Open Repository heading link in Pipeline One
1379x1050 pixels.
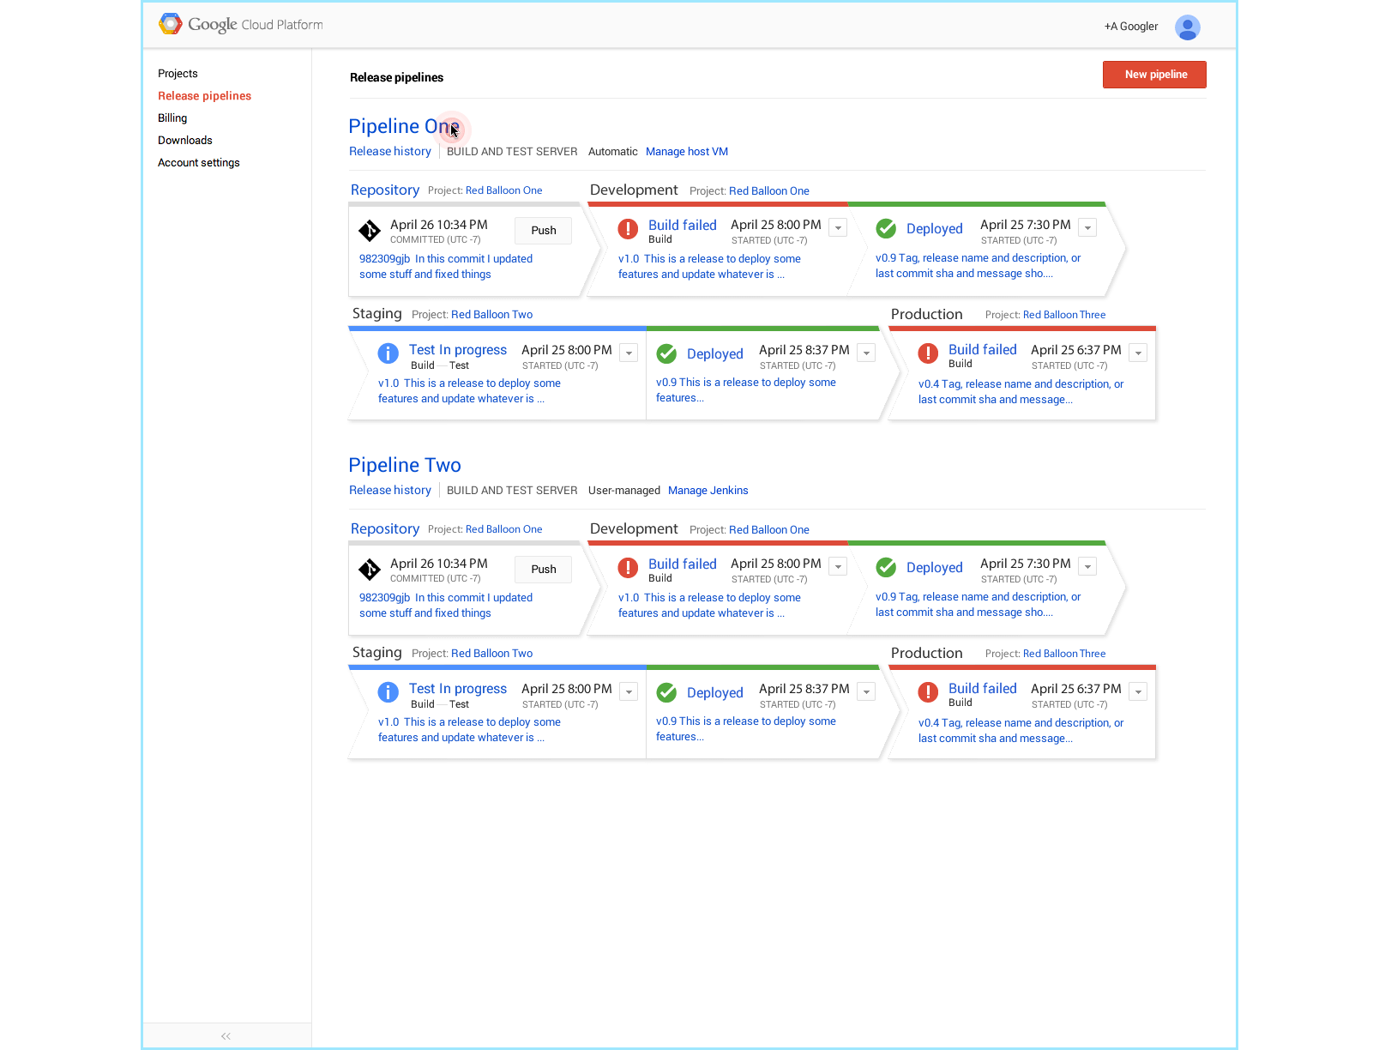click(385, 190)
